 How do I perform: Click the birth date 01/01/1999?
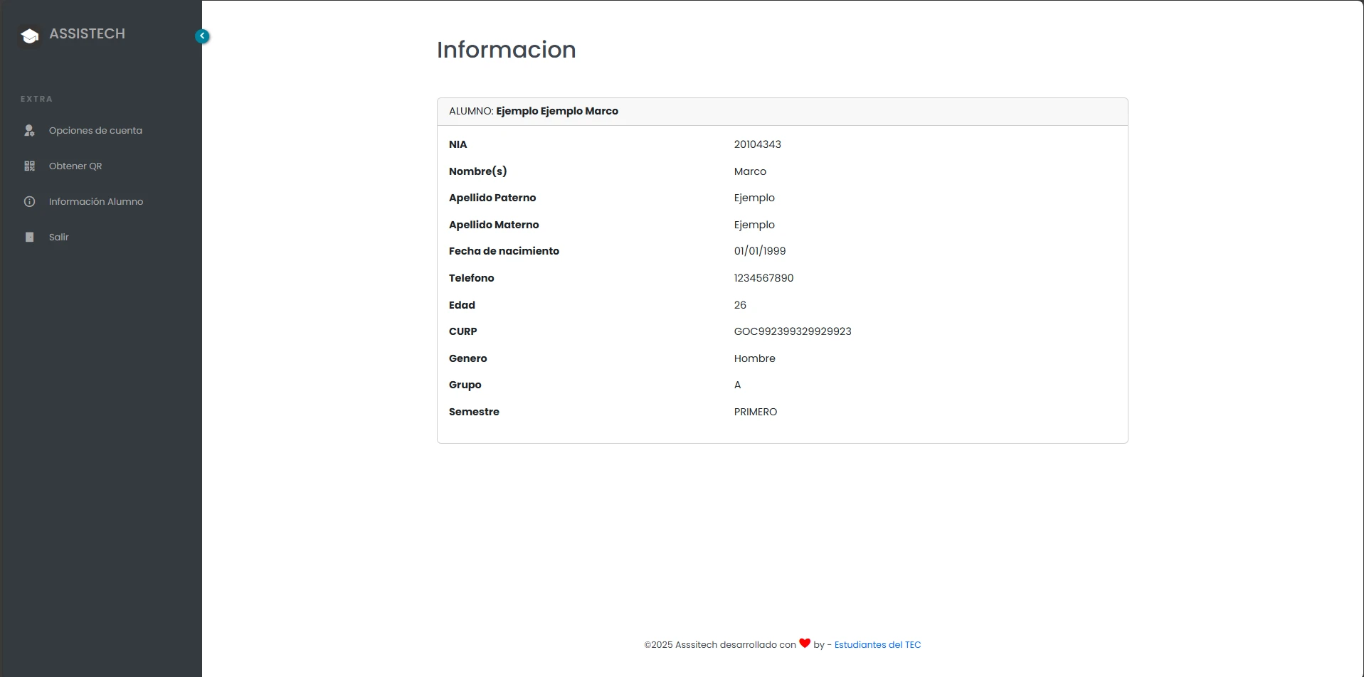760,251
